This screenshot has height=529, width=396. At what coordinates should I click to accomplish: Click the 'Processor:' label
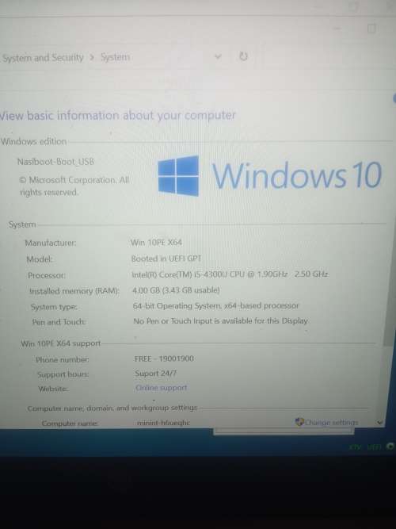pyautogui.click(x=47, y=275)
